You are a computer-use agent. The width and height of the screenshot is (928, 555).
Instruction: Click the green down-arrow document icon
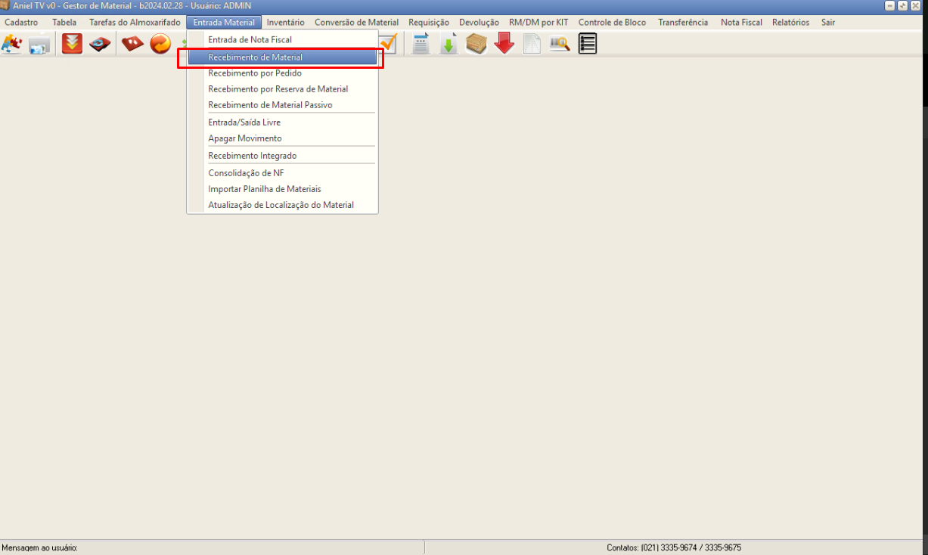click(448, 45)
